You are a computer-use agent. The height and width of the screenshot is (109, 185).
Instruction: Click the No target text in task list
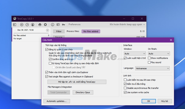pos(18,39)
